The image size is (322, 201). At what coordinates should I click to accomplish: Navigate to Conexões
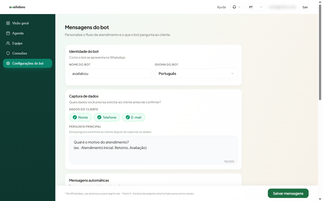28,53
